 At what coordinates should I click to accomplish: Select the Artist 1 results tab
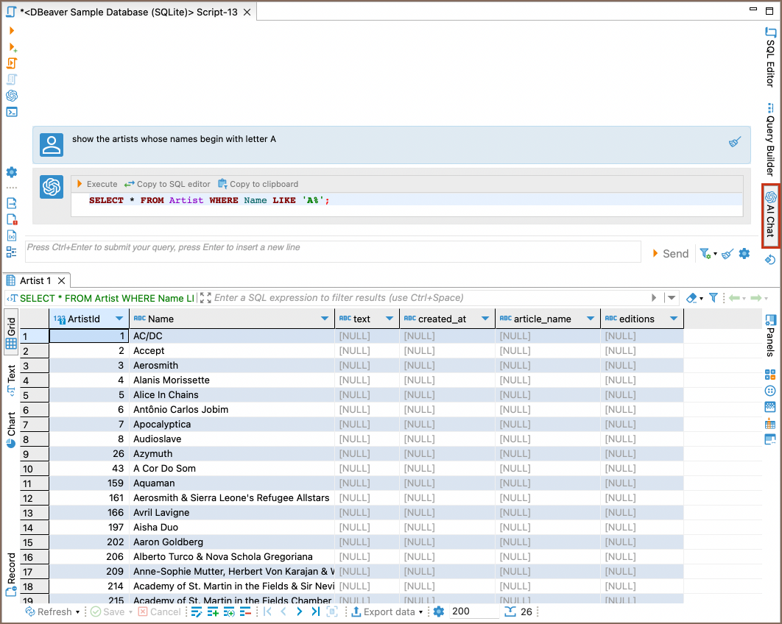[35, 280]
